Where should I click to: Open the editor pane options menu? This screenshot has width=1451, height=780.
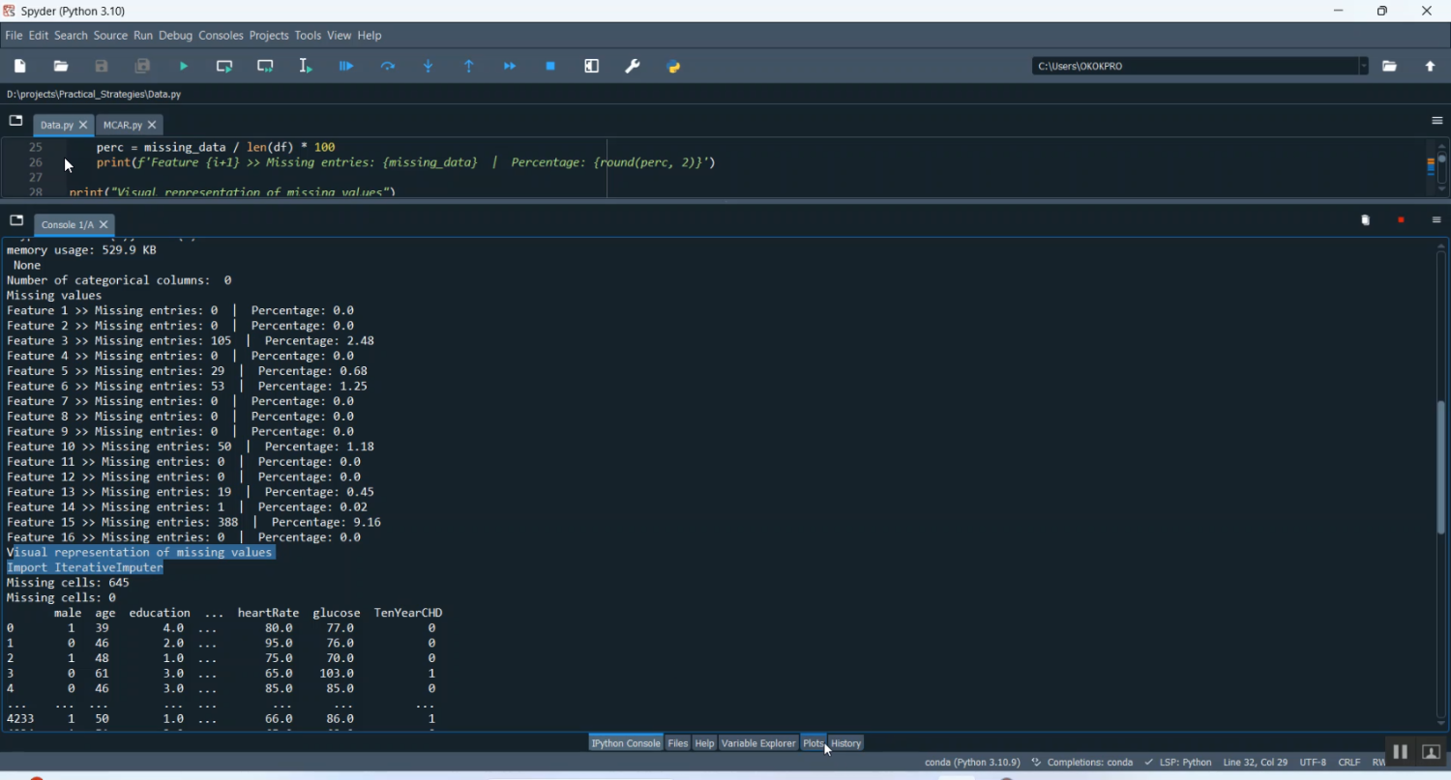pos(1436,121)
